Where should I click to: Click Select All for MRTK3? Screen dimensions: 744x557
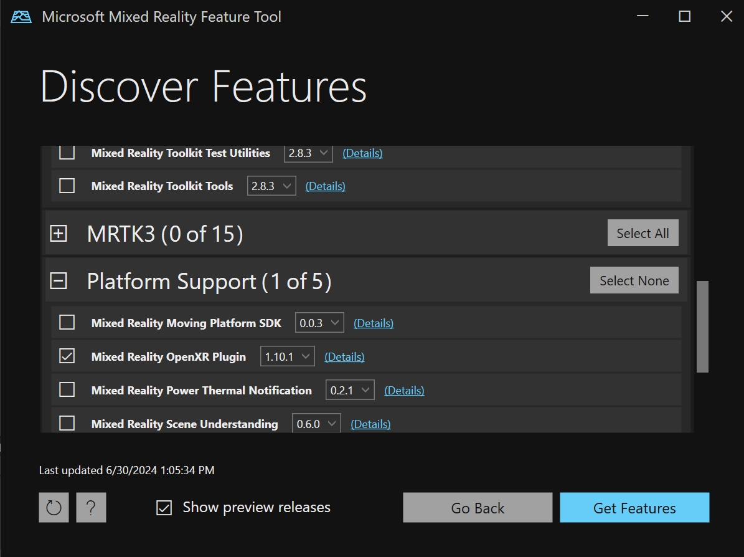643,232
